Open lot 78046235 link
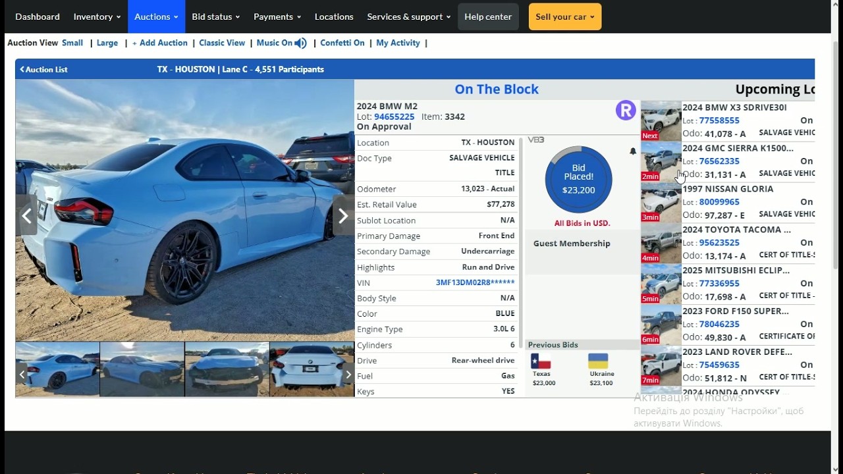 pyautogui.click(x=719, y=325)
